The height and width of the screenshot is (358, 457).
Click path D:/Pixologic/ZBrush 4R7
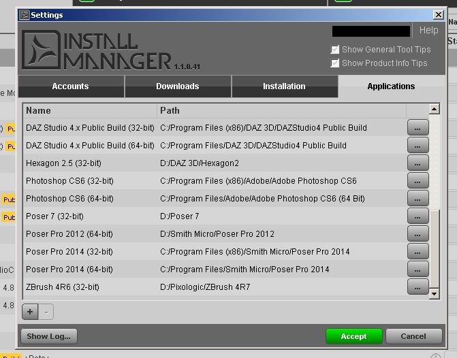205,287
